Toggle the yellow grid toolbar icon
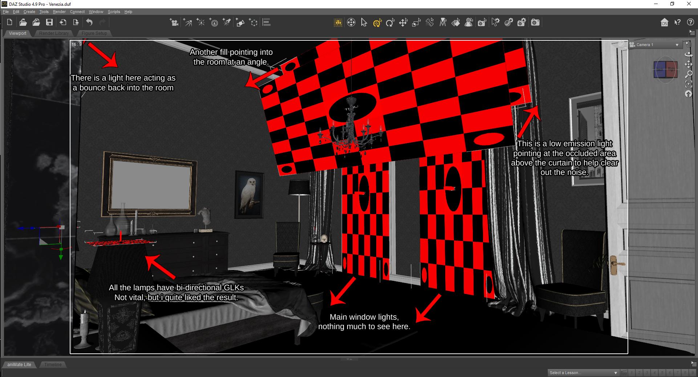The width and height of the screenshot is (698, 377). click(x=338, y=22)
